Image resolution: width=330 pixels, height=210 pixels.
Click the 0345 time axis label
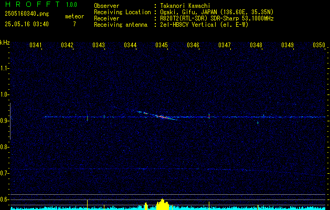click(162, 45)
